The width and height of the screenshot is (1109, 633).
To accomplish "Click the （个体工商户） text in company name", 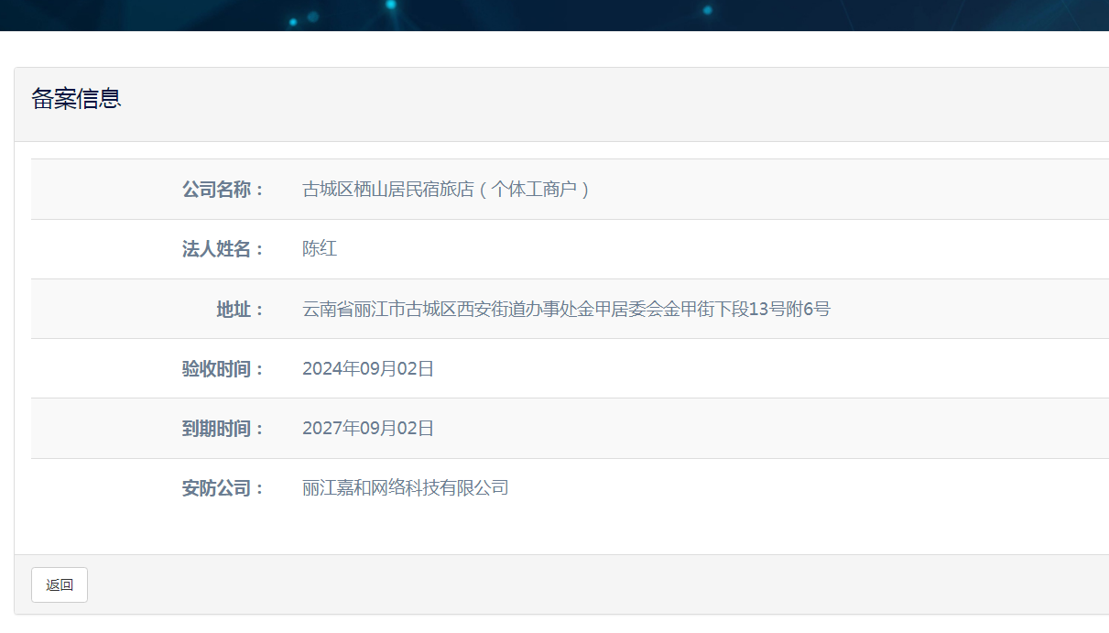I will click(x=535, y=190).
